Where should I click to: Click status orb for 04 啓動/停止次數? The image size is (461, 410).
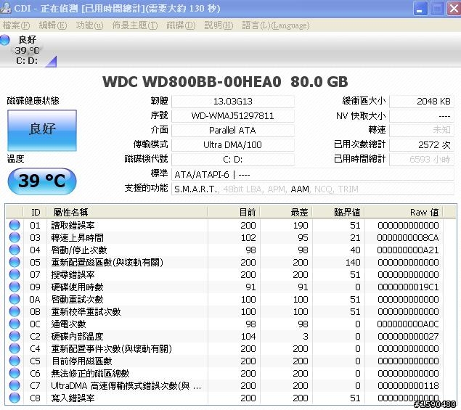pyautogui.click(x=15, y=250)
